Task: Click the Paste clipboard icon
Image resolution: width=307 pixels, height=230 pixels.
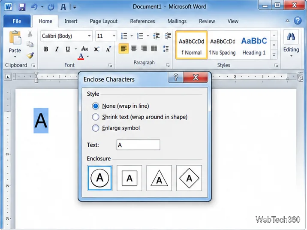Action: click(x=15, y=37)
